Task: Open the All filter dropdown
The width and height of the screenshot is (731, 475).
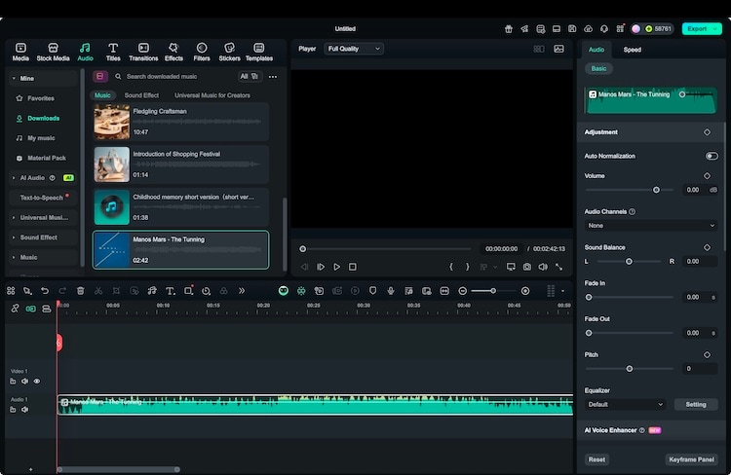Action: (x=250, y=76)
